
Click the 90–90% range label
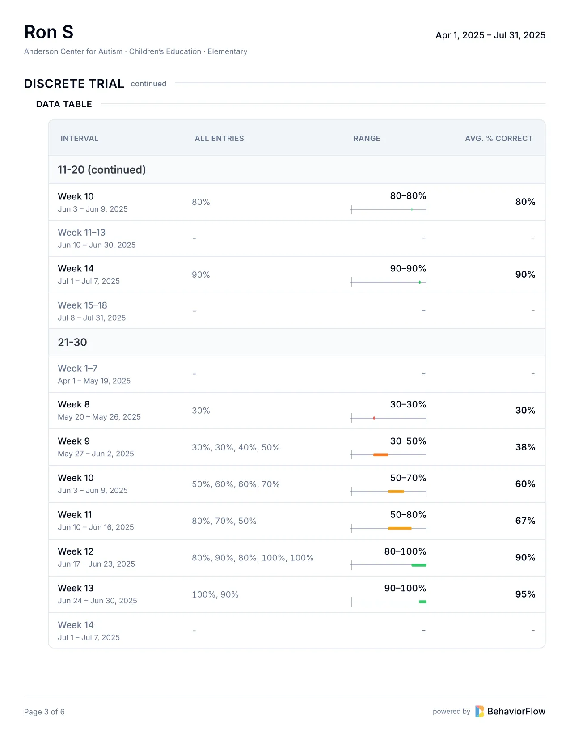click(408, 269)
